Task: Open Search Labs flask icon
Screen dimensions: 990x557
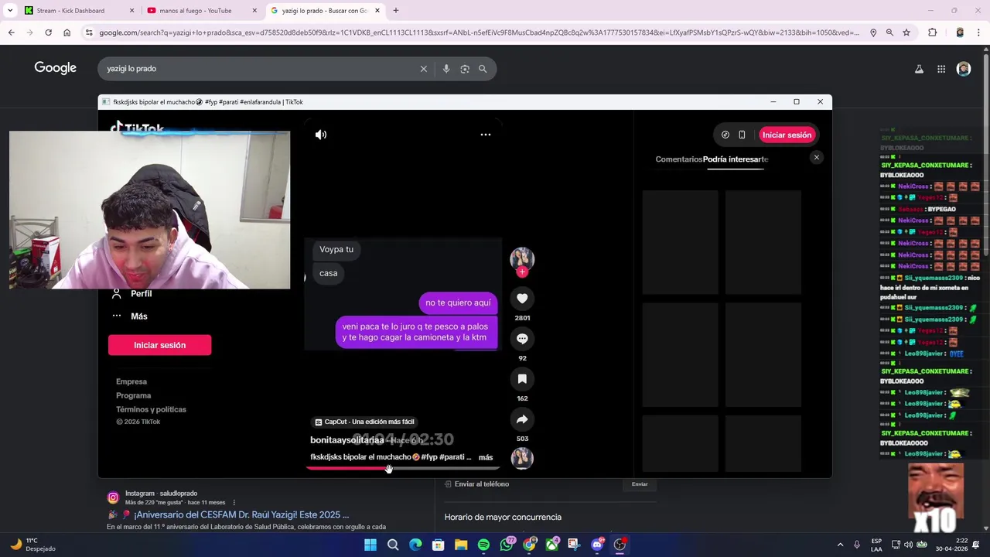Action: coord(919,69)
